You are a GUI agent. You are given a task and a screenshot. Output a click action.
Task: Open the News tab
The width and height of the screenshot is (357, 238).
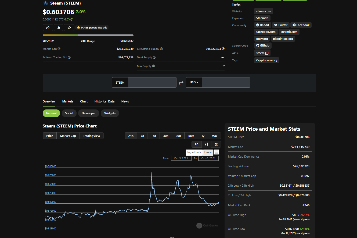coord(125,101)
